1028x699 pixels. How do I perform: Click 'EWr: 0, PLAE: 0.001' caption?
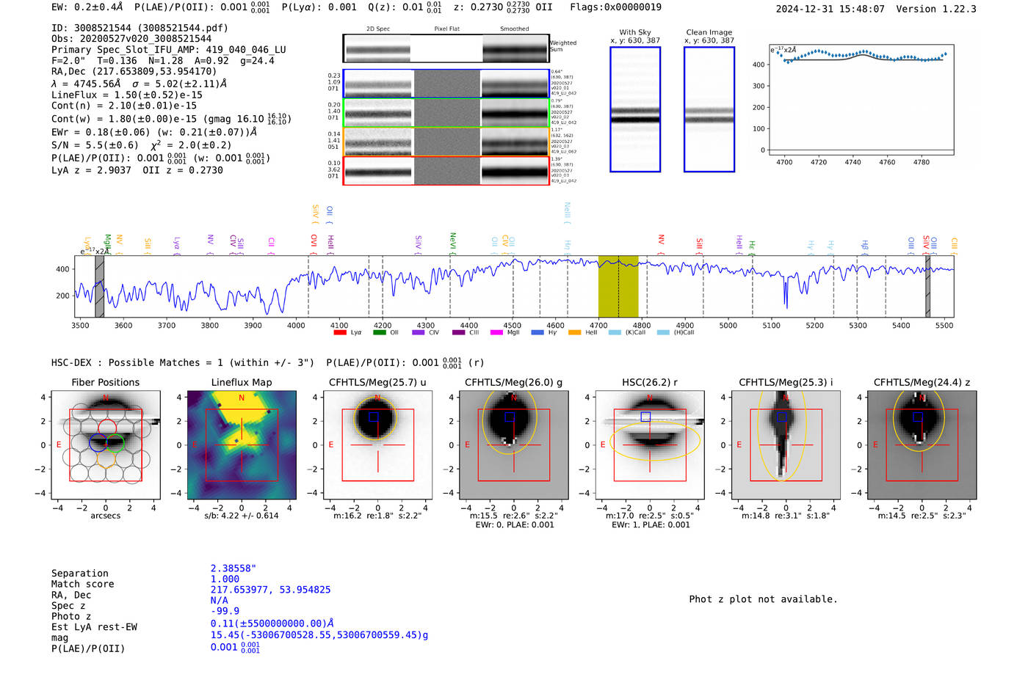[x=514, y=524]
